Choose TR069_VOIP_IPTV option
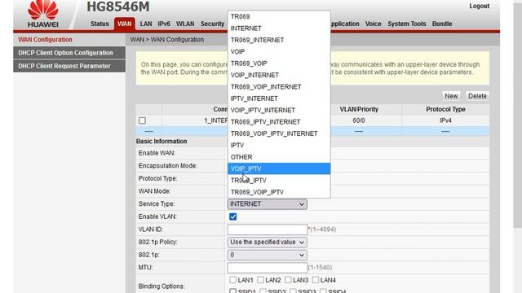Image resolution: width=522 pixels, height=293 pixels. pos(279,192)
